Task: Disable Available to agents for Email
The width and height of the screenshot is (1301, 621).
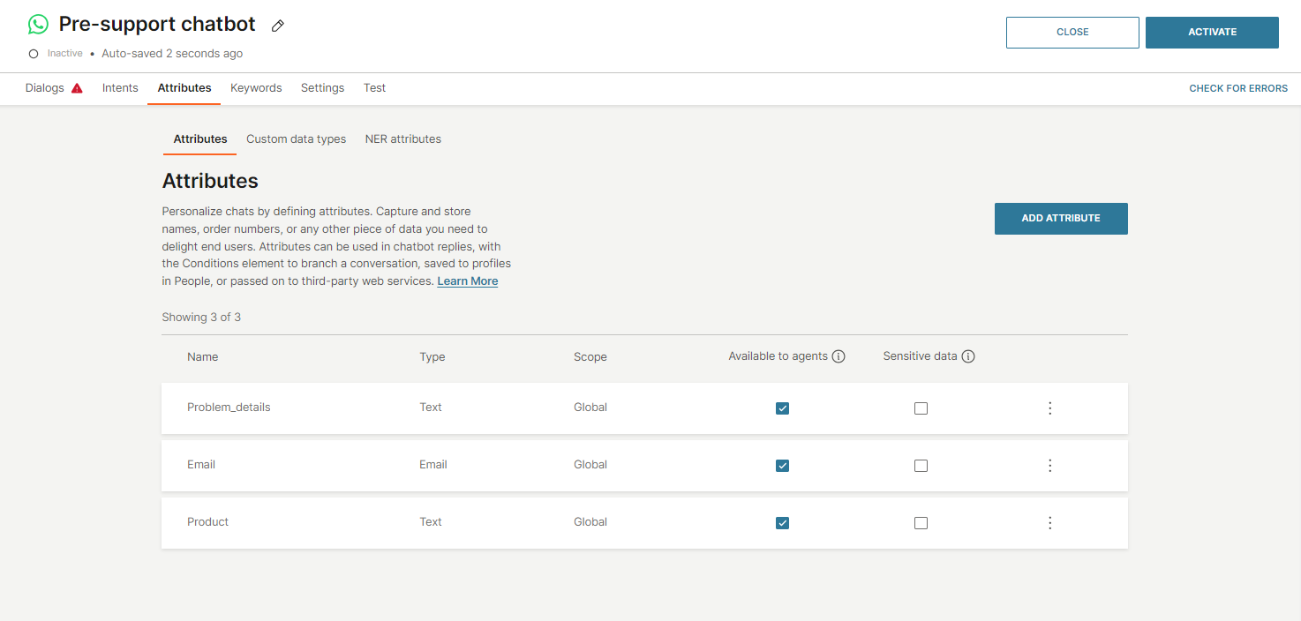Action: click(x=782, y=465)
